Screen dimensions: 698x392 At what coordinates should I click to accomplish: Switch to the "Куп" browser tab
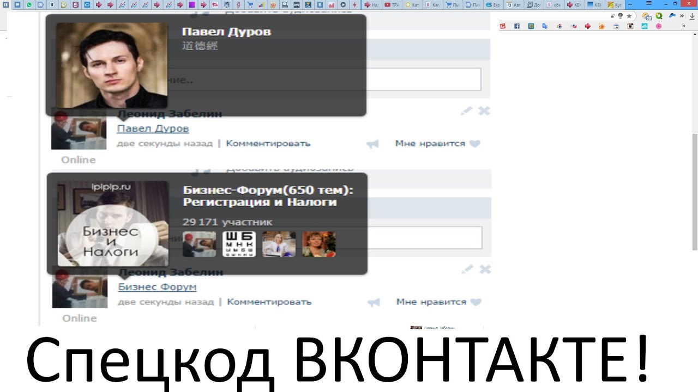[x=615, y=5]
